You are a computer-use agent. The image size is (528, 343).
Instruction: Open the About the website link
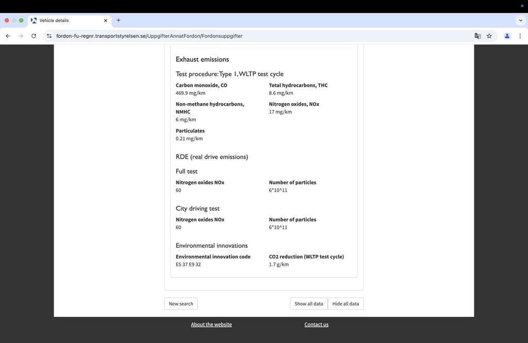tap(211, 324)
